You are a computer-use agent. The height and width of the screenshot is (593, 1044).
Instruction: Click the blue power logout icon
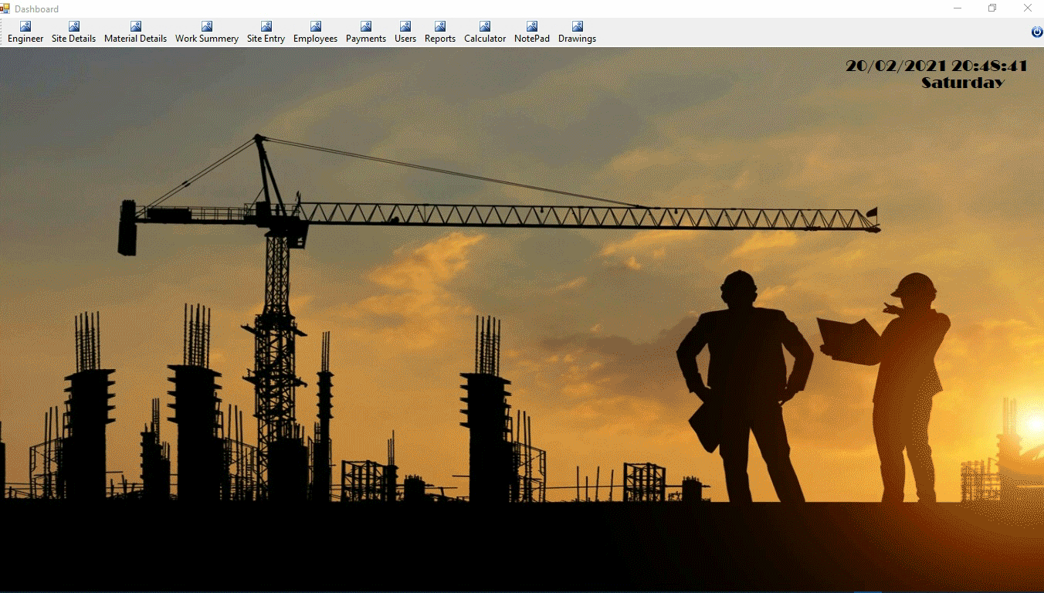click(1037, 32)
